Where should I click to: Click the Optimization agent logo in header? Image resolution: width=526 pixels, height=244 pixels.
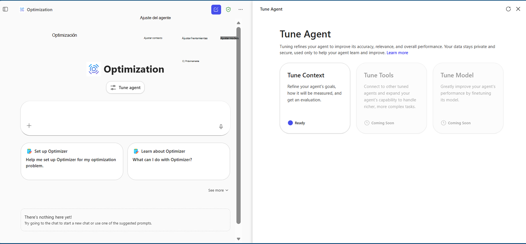[x=22, y=10]
